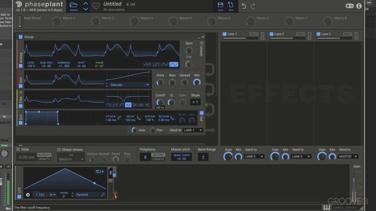Click the green modulation target on the filter

point(206,104)
